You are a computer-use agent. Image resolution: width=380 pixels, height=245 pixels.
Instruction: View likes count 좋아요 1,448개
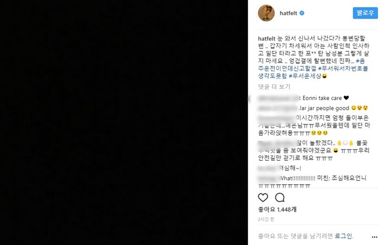coord(277,209)
